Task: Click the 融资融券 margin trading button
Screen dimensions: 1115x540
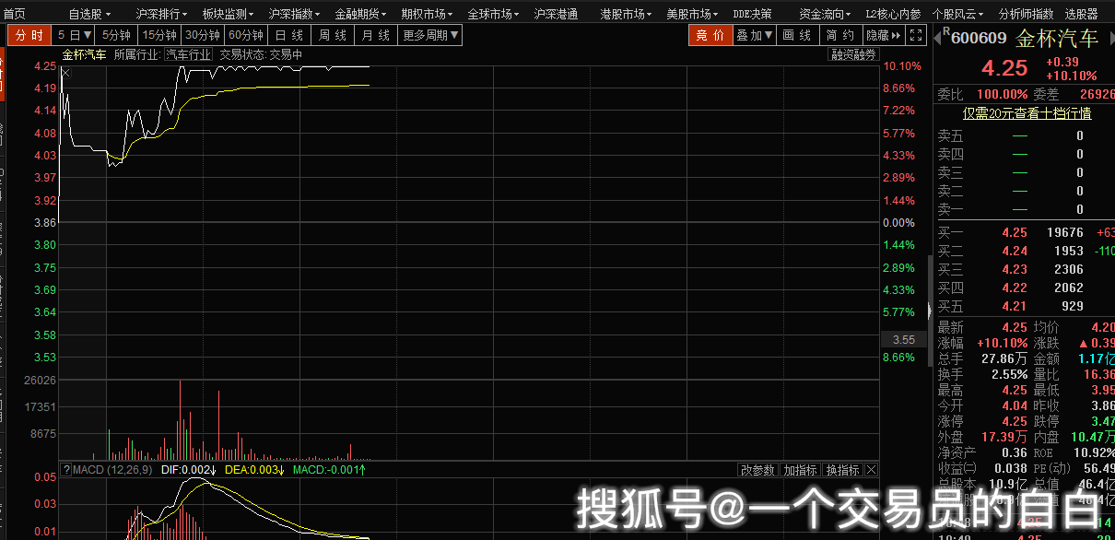Action: (853, 54)
